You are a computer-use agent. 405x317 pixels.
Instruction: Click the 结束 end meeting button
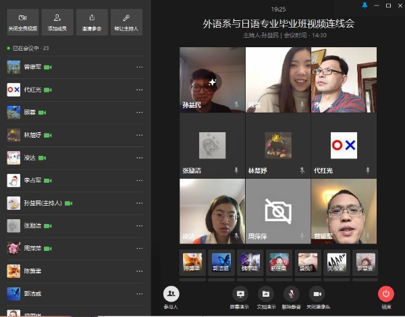click(386, 295)
